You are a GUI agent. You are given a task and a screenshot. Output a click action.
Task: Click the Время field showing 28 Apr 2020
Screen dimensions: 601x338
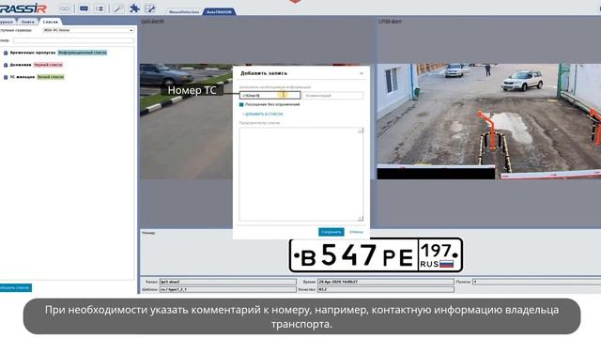386,282
